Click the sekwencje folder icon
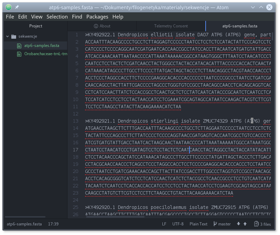Screen dimensions: 280x235 click(14, 36)
